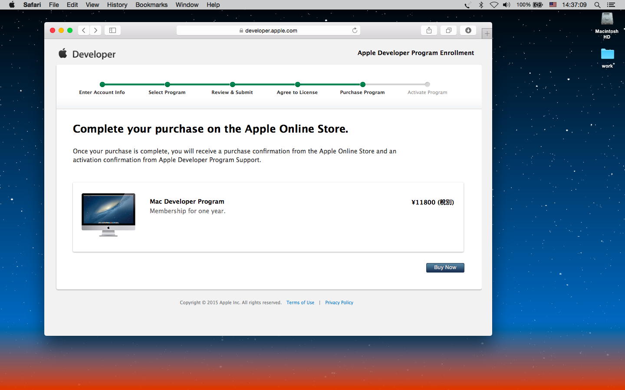Screen dimensions: 625x390
Task: Open the Share menu in Safari toolbar
Action: coord(429,30)
